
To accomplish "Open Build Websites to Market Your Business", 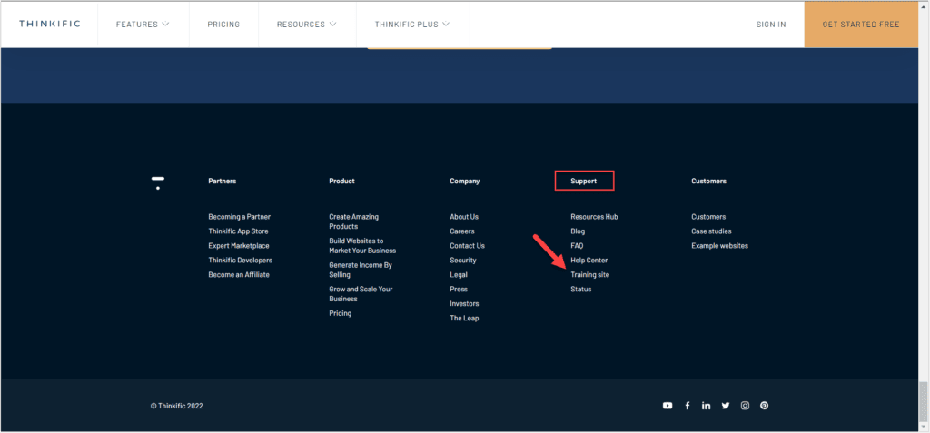I will tap(362, 246).
